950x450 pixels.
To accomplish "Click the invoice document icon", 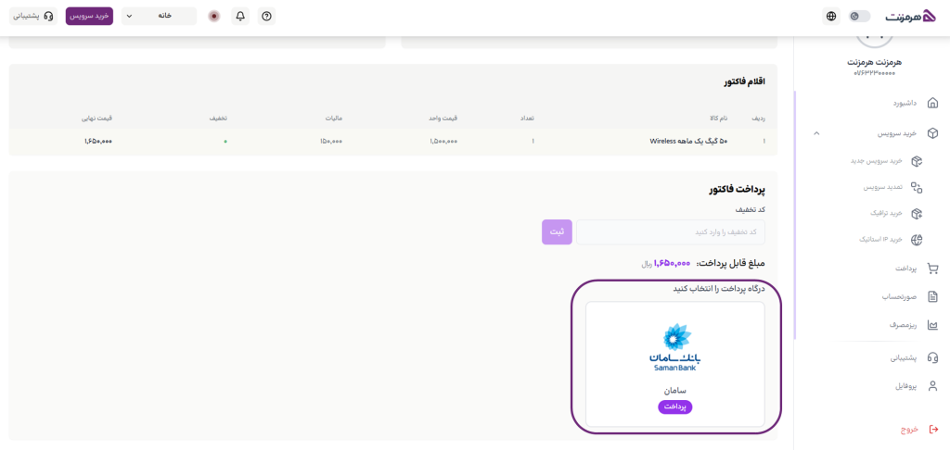I will click(933, 297).
